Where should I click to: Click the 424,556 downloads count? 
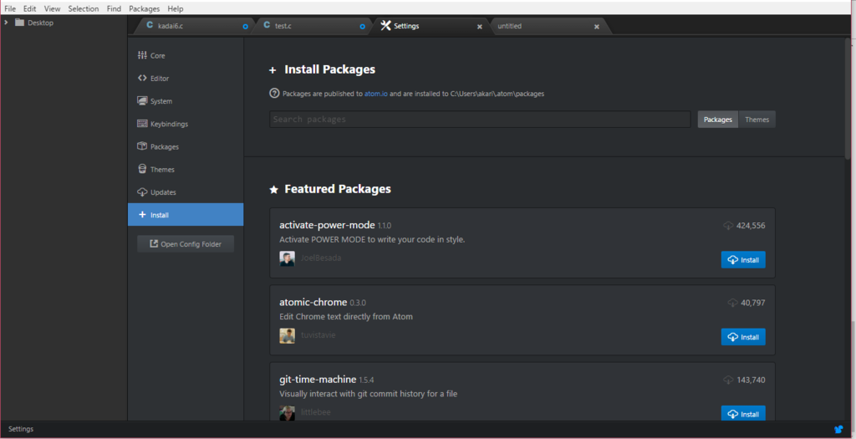tap(751, 226)
